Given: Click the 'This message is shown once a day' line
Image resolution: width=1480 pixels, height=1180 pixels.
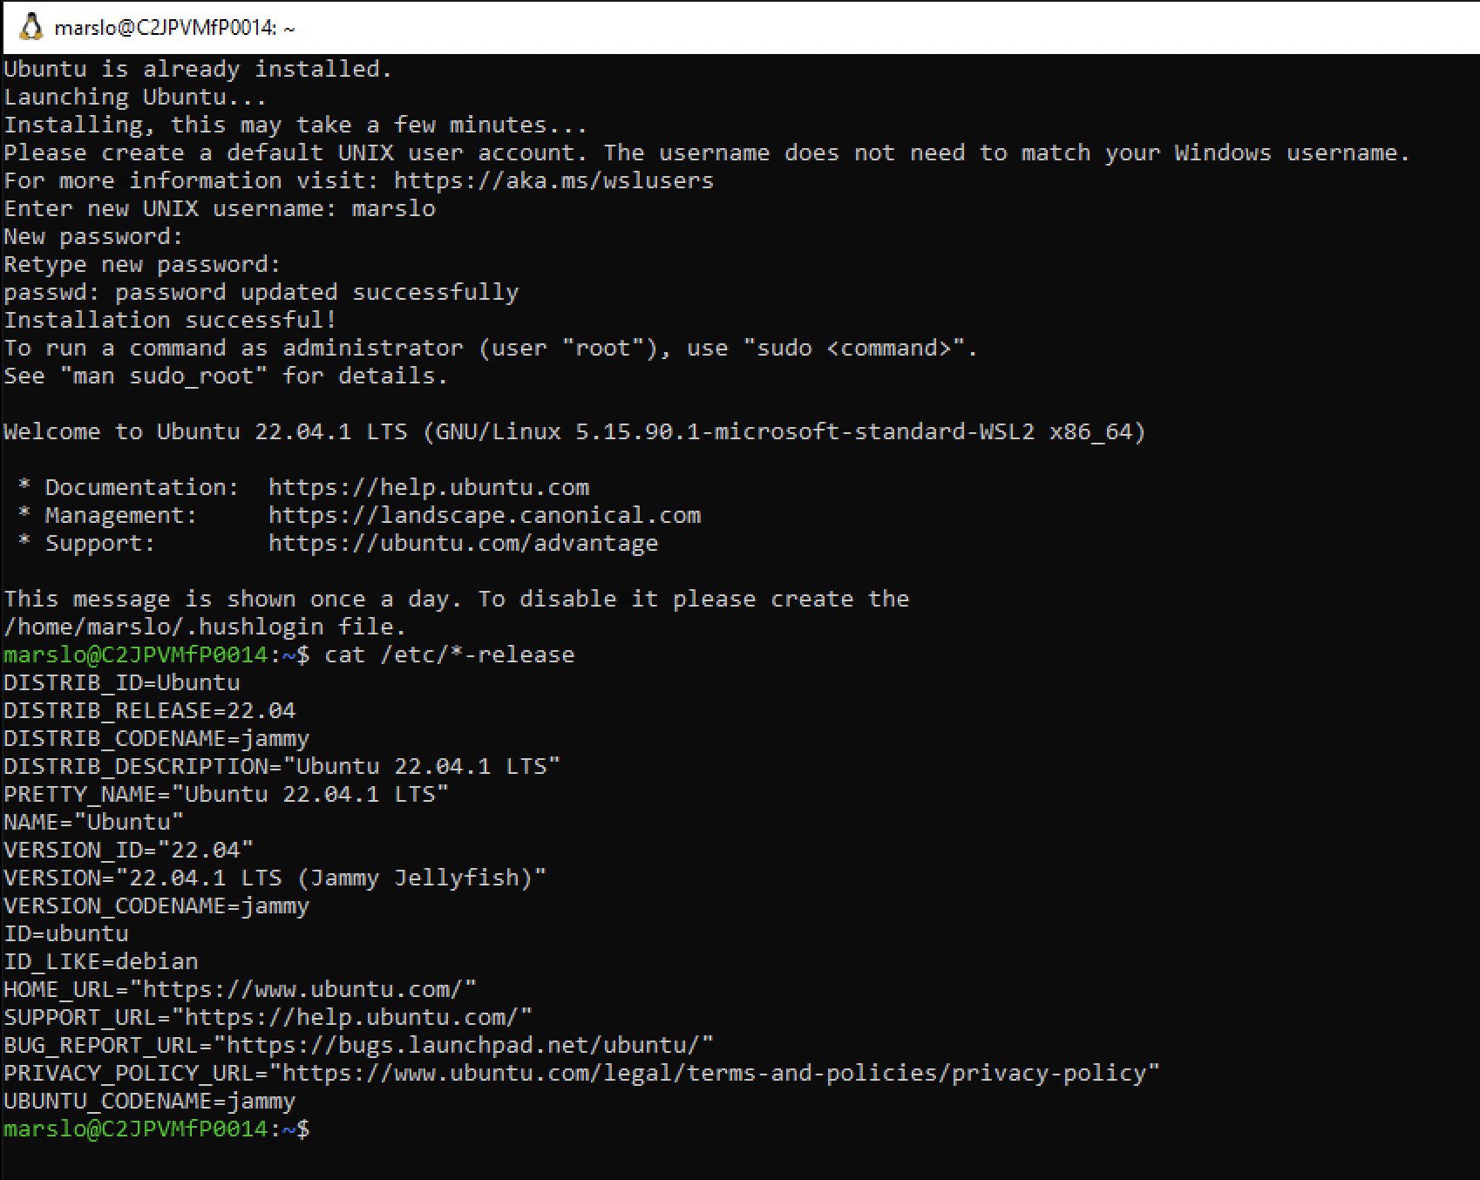Looking at the screenshot, I should click(457, 599).
